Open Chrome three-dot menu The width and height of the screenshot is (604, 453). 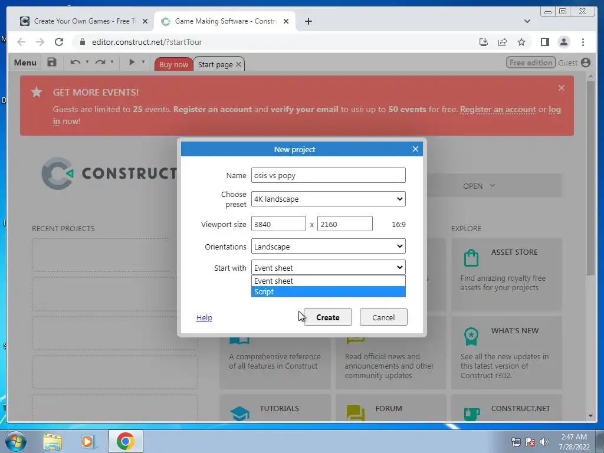point(583,42)
